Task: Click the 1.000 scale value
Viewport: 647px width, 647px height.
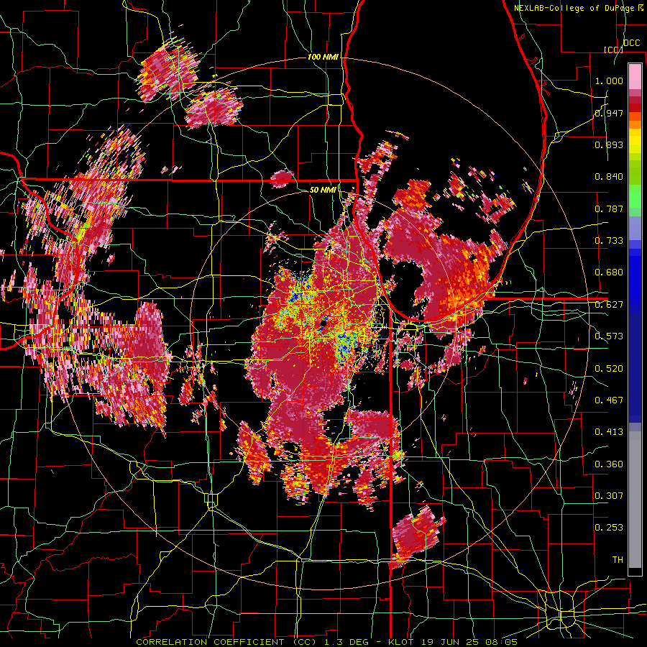Action: point(609,81)
